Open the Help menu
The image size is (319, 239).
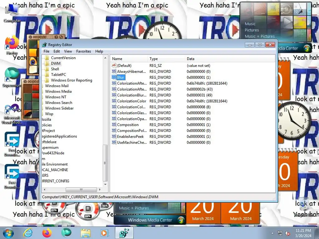[x=99, y=51]
